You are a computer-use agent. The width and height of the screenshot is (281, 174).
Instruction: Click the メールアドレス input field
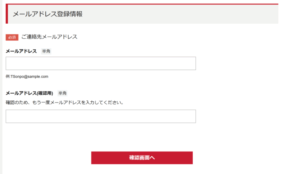tap(100, 63)
